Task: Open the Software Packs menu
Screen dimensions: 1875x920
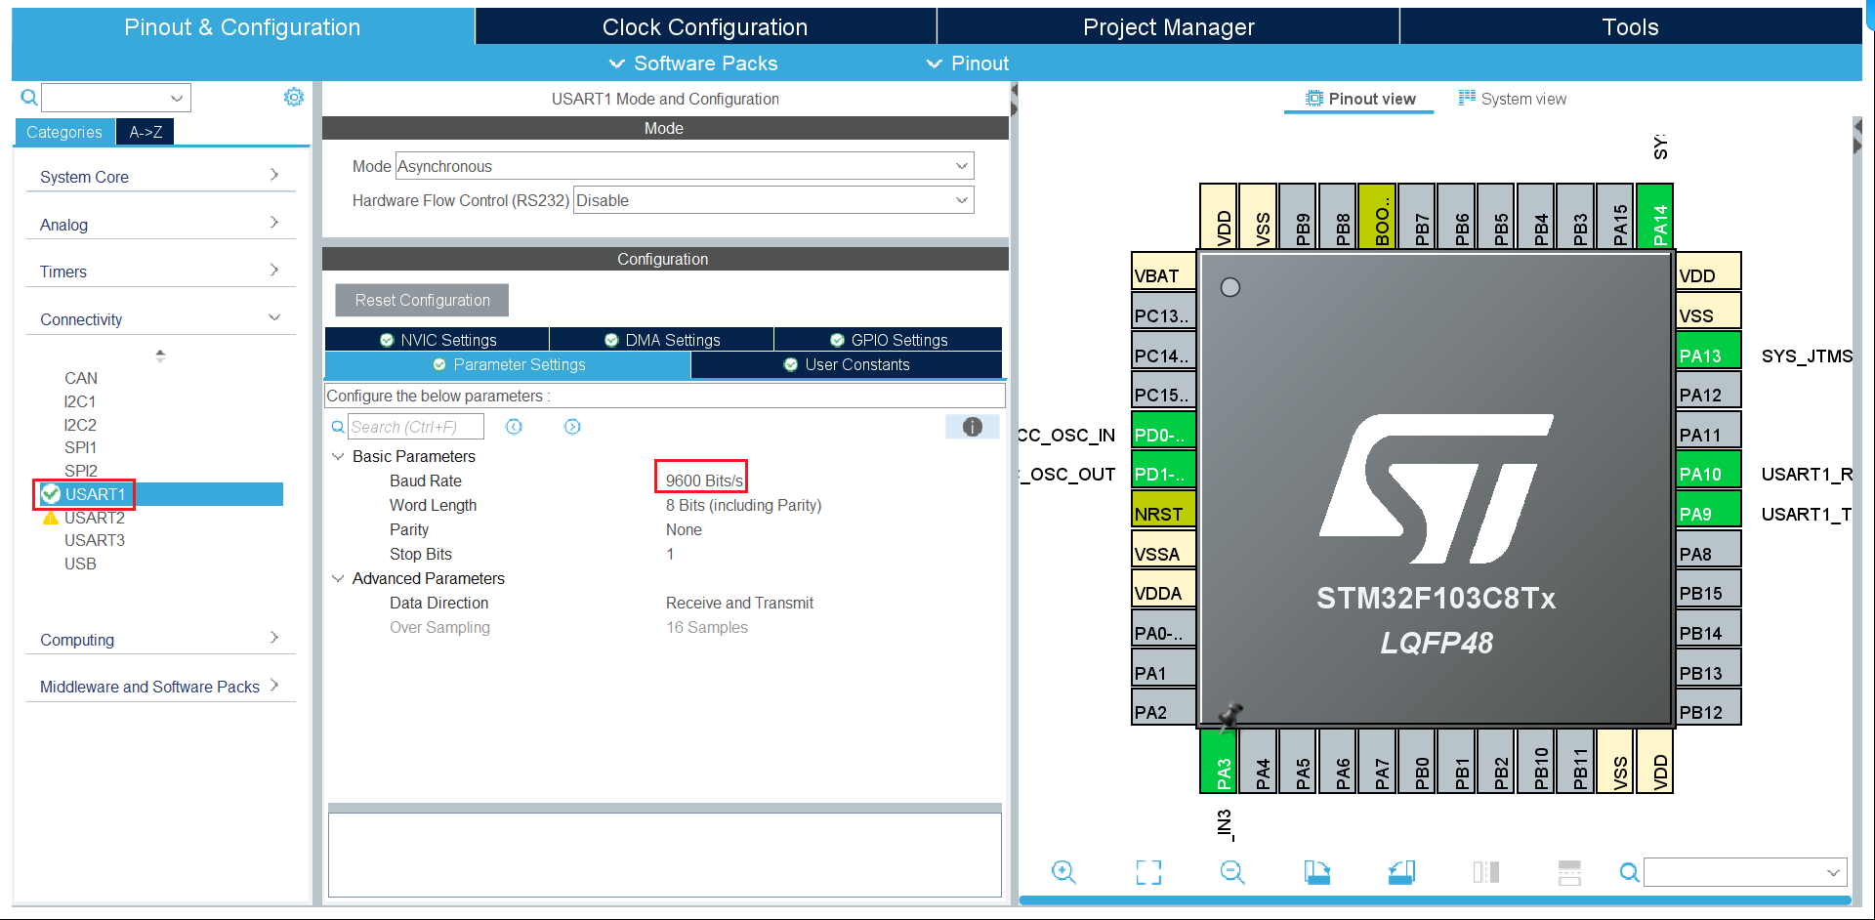Action: (x=693, y=63)
